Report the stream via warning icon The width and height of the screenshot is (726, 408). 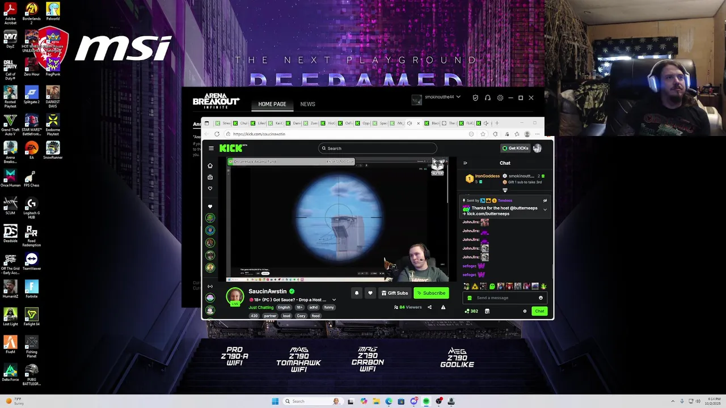pos(443,307)
